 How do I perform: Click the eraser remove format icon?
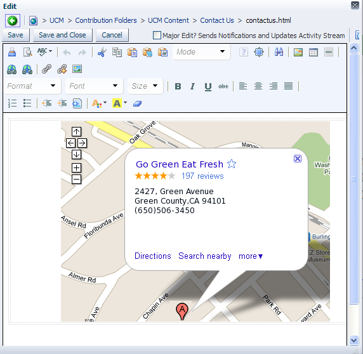pyautogui.click(x=137, y=103)
